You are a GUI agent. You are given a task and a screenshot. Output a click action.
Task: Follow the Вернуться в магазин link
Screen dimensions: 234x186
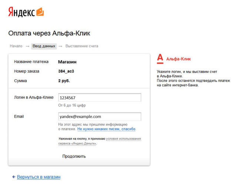(39, 177)
